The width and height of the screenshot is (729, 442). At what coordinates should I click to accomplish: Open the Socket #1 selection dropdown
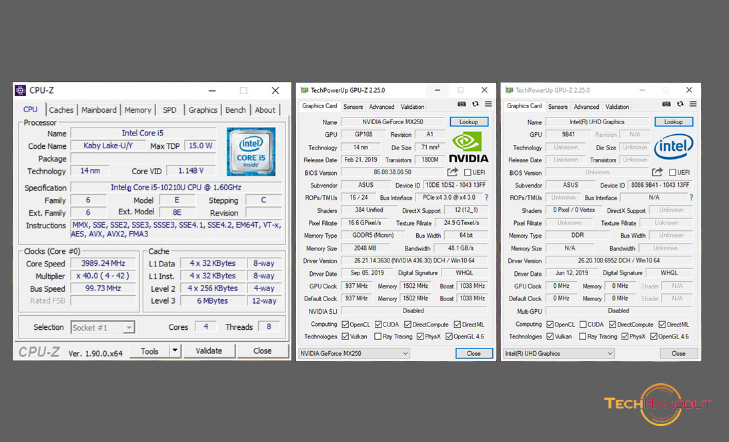pyautogui.click(x=103, y=328)
